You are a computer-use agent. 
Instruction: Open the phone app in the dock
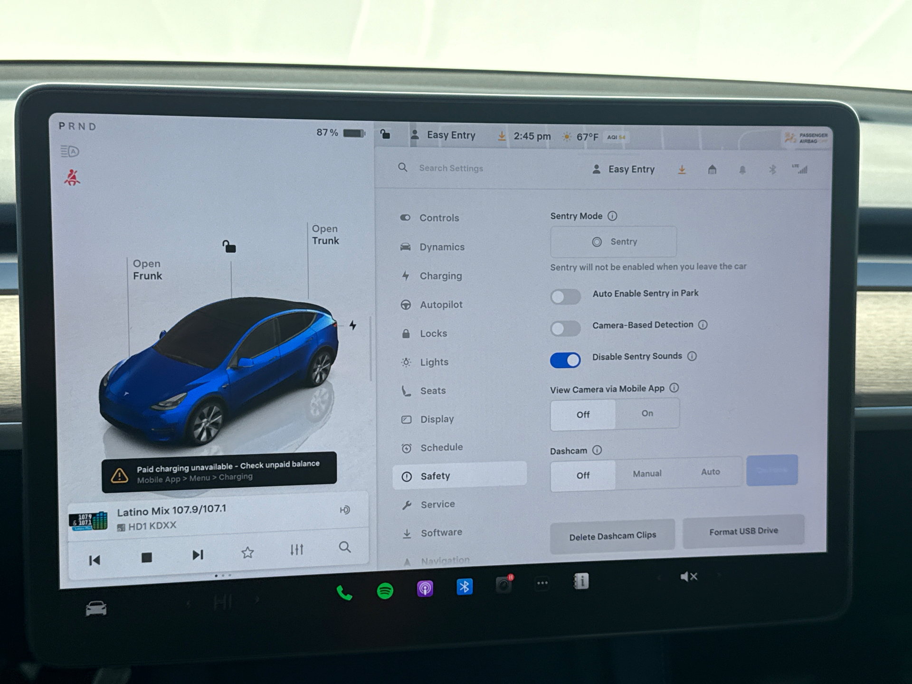click(345, 589)
